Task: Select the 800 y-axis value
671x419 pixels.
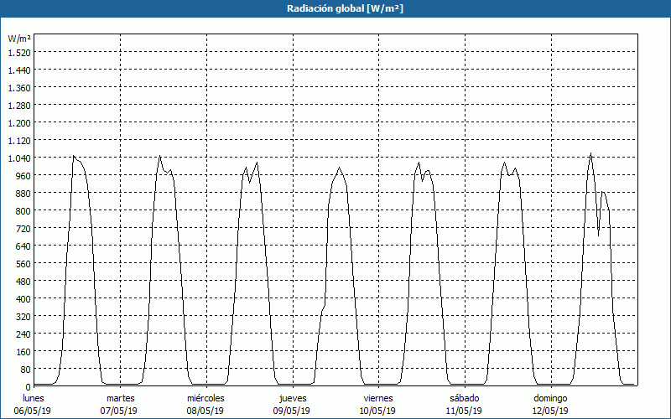Action: click(x=23, y=211)
